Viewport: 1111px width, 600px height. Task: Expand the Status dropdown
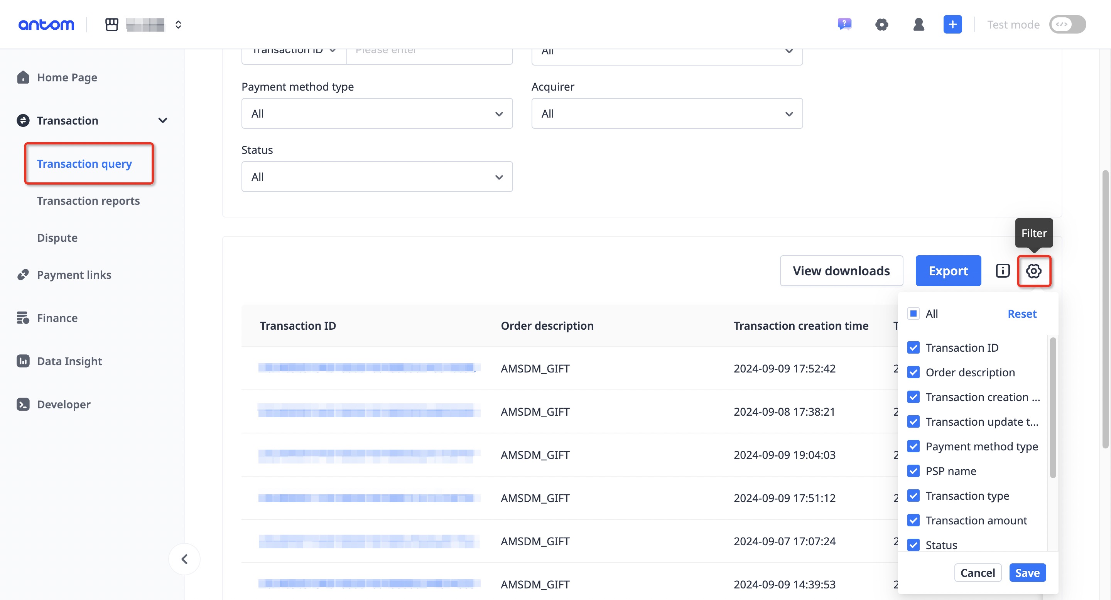click(377, 177)
